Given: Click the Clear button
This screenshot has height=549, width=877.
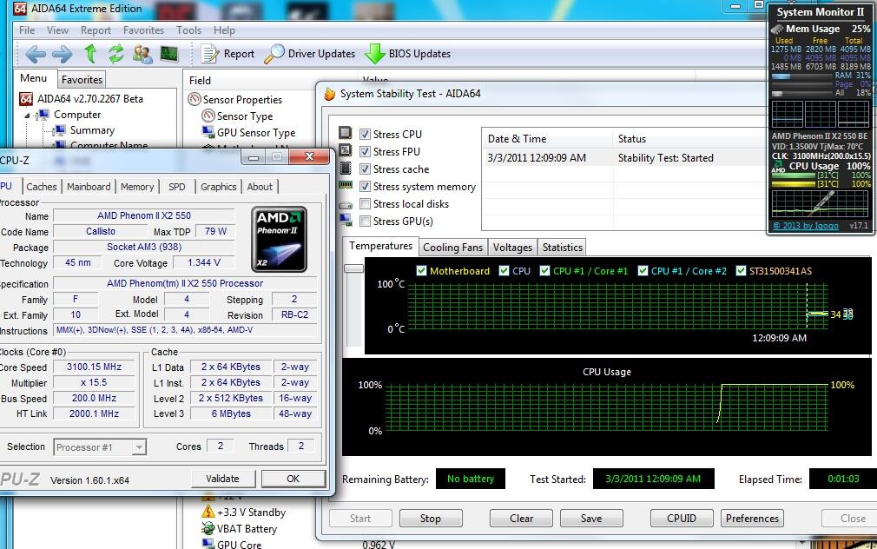Looking at the screenshot, I should 521,519.
